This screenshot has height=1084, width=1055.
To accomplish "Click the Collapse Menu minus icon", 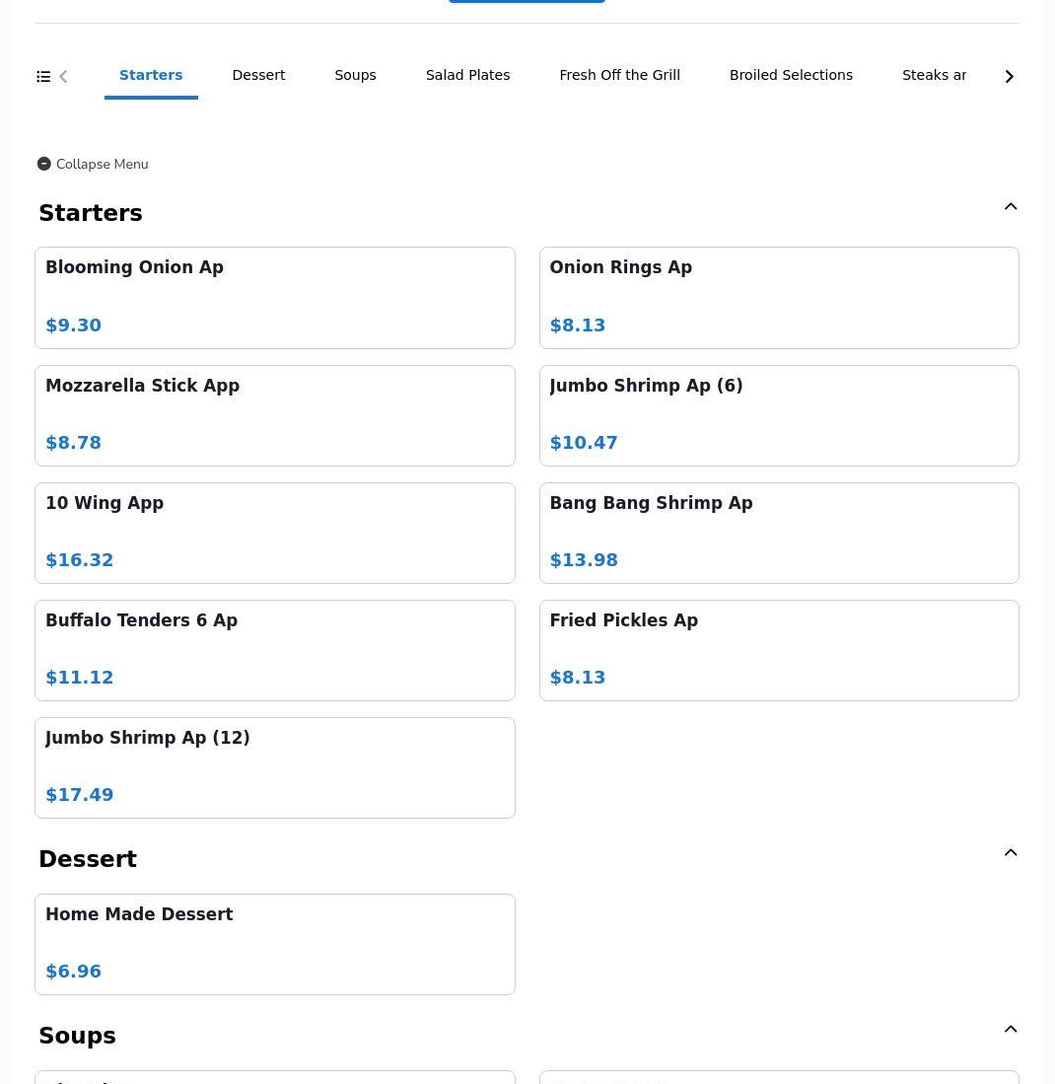I will (x=44, y=164).
